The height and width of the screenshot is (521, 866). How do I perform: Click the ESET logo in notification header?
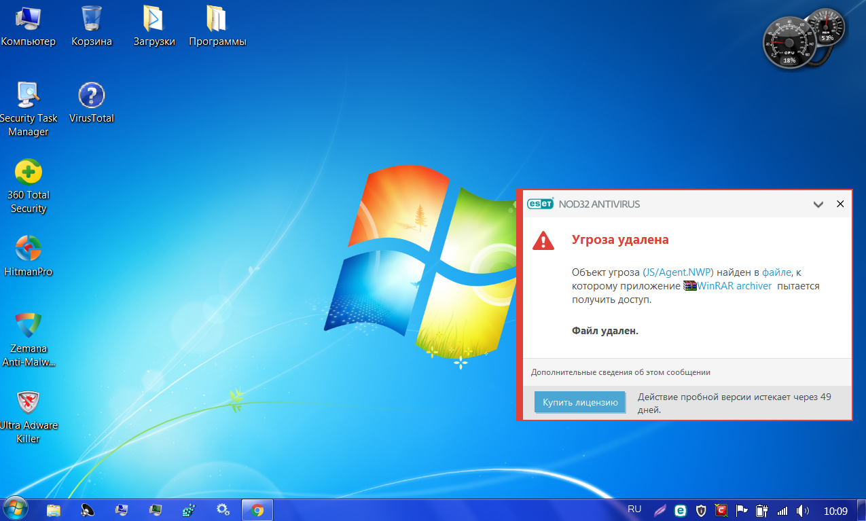coord(541,204)
